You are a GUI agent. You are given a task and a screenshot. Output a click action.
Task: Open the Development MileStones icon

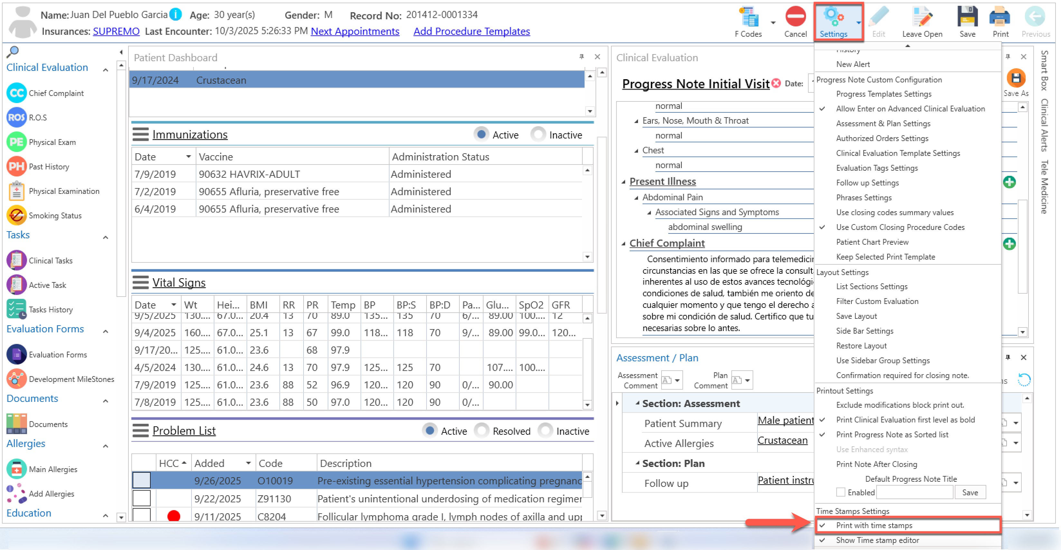tap(16, 379)
